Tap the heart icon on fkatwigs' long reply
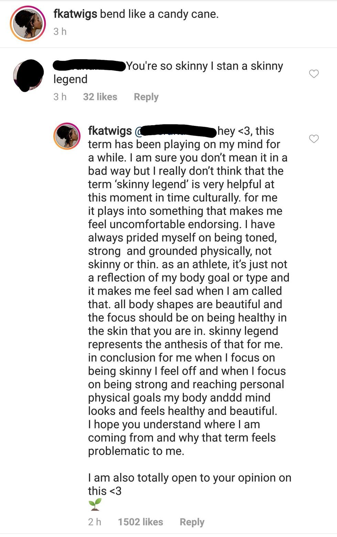This screenshot has width=337, height=537. point(314,139)
